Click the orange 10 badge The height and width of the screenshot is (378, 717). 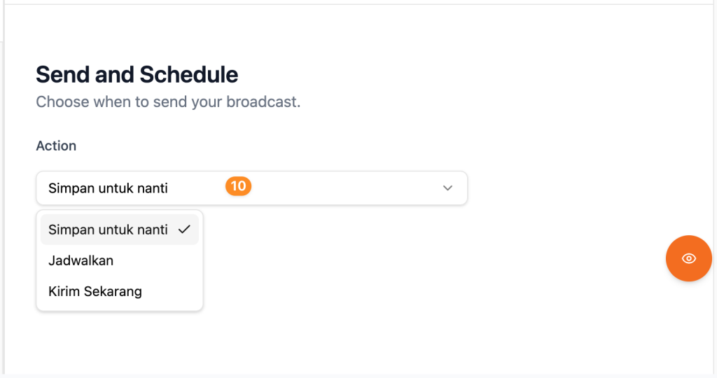click(238, 186)
